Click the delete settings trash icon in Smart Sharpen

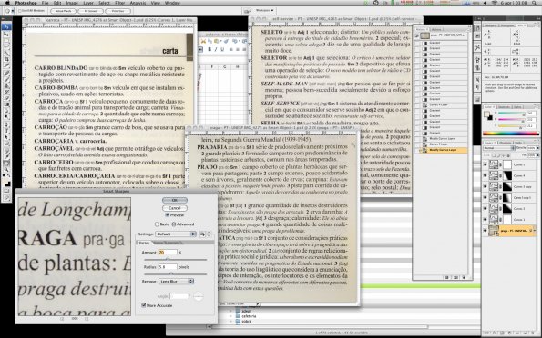tap(210, 234)
